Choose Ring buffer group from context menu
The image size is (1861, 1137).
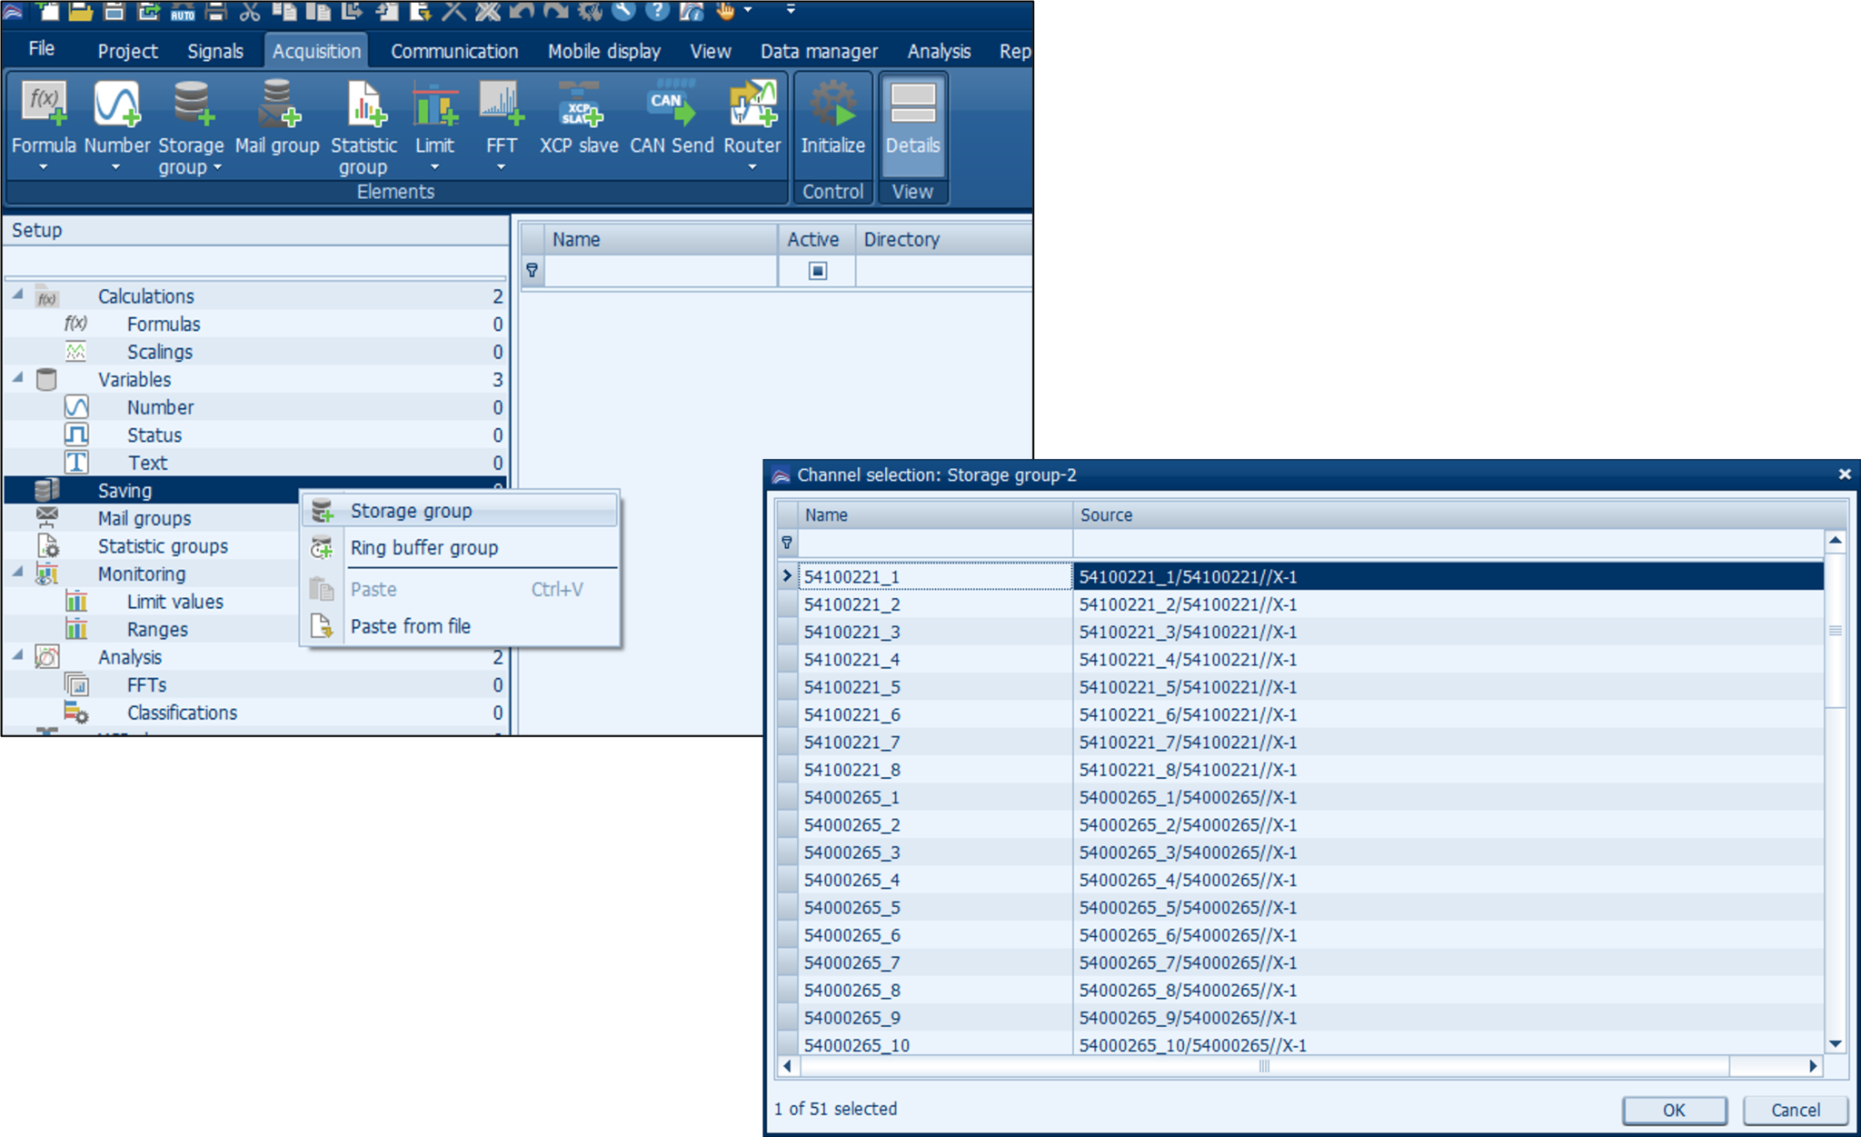(423, 548)
